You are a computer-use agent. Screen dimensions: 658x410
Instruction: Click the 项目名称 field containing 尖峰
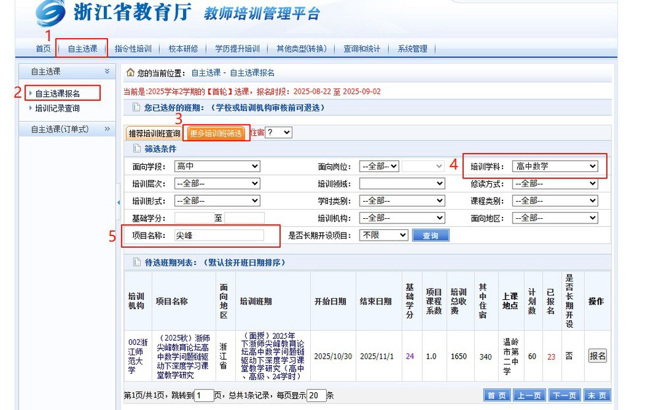[x=219, y=235]
